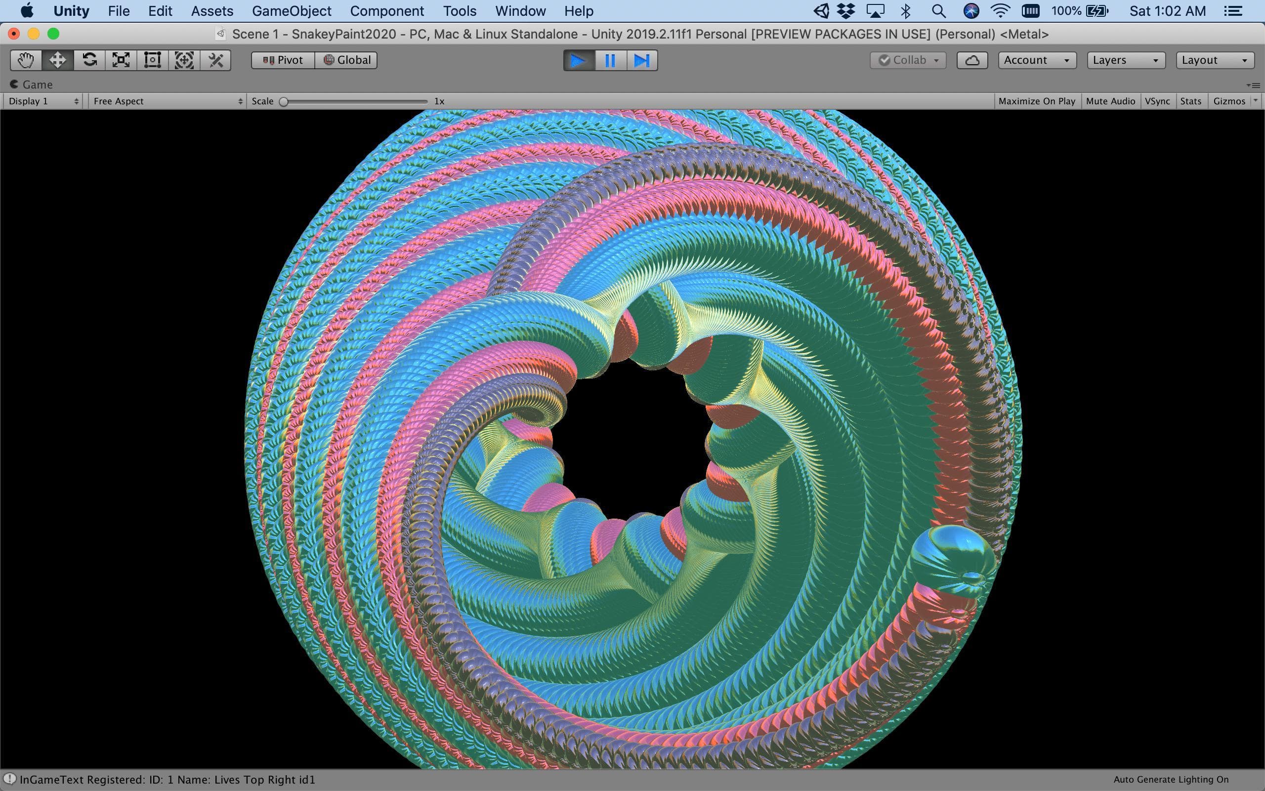Open the Dropbox menu bar icon
This screenshot has width=1265, height=791.
845,11
